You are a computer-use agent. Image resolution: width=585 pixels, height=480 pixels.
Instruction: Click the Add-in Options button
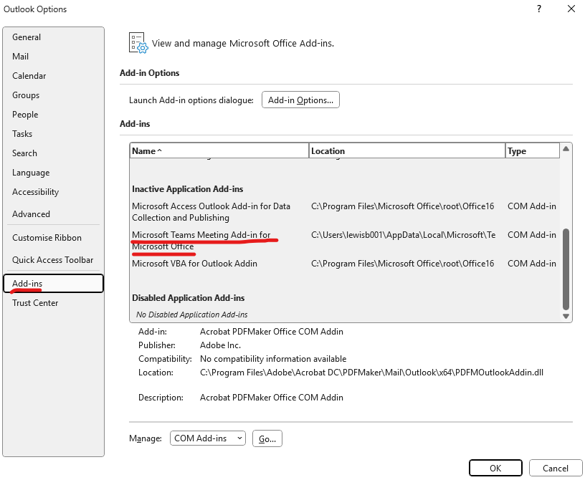tap(300, 100)
